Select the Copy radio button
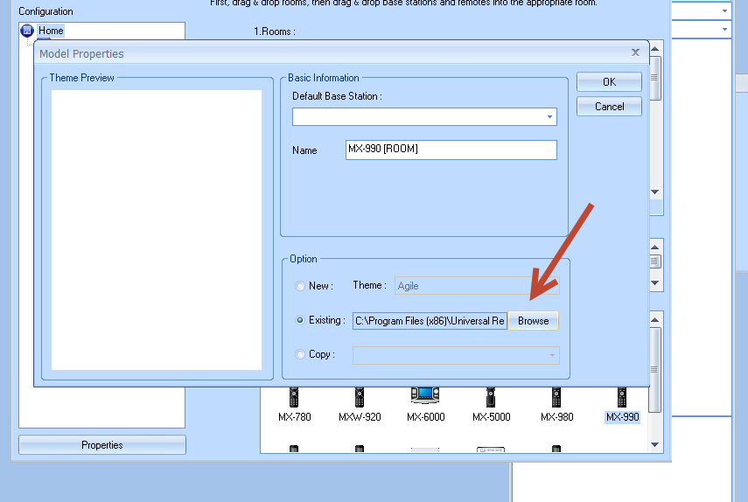The height and width of the screenshot is (502, 748). (x=299, y=354)
